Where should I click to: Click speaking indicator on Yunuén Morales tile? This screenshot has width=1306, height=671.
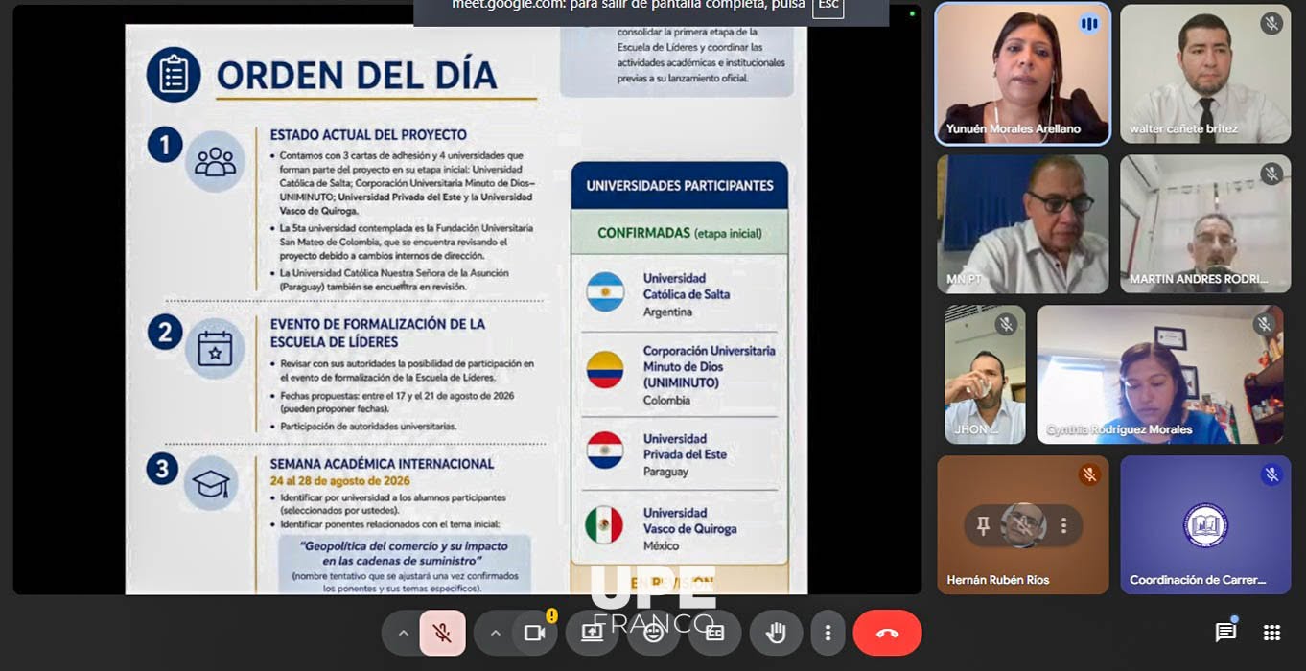[1089, 24]
